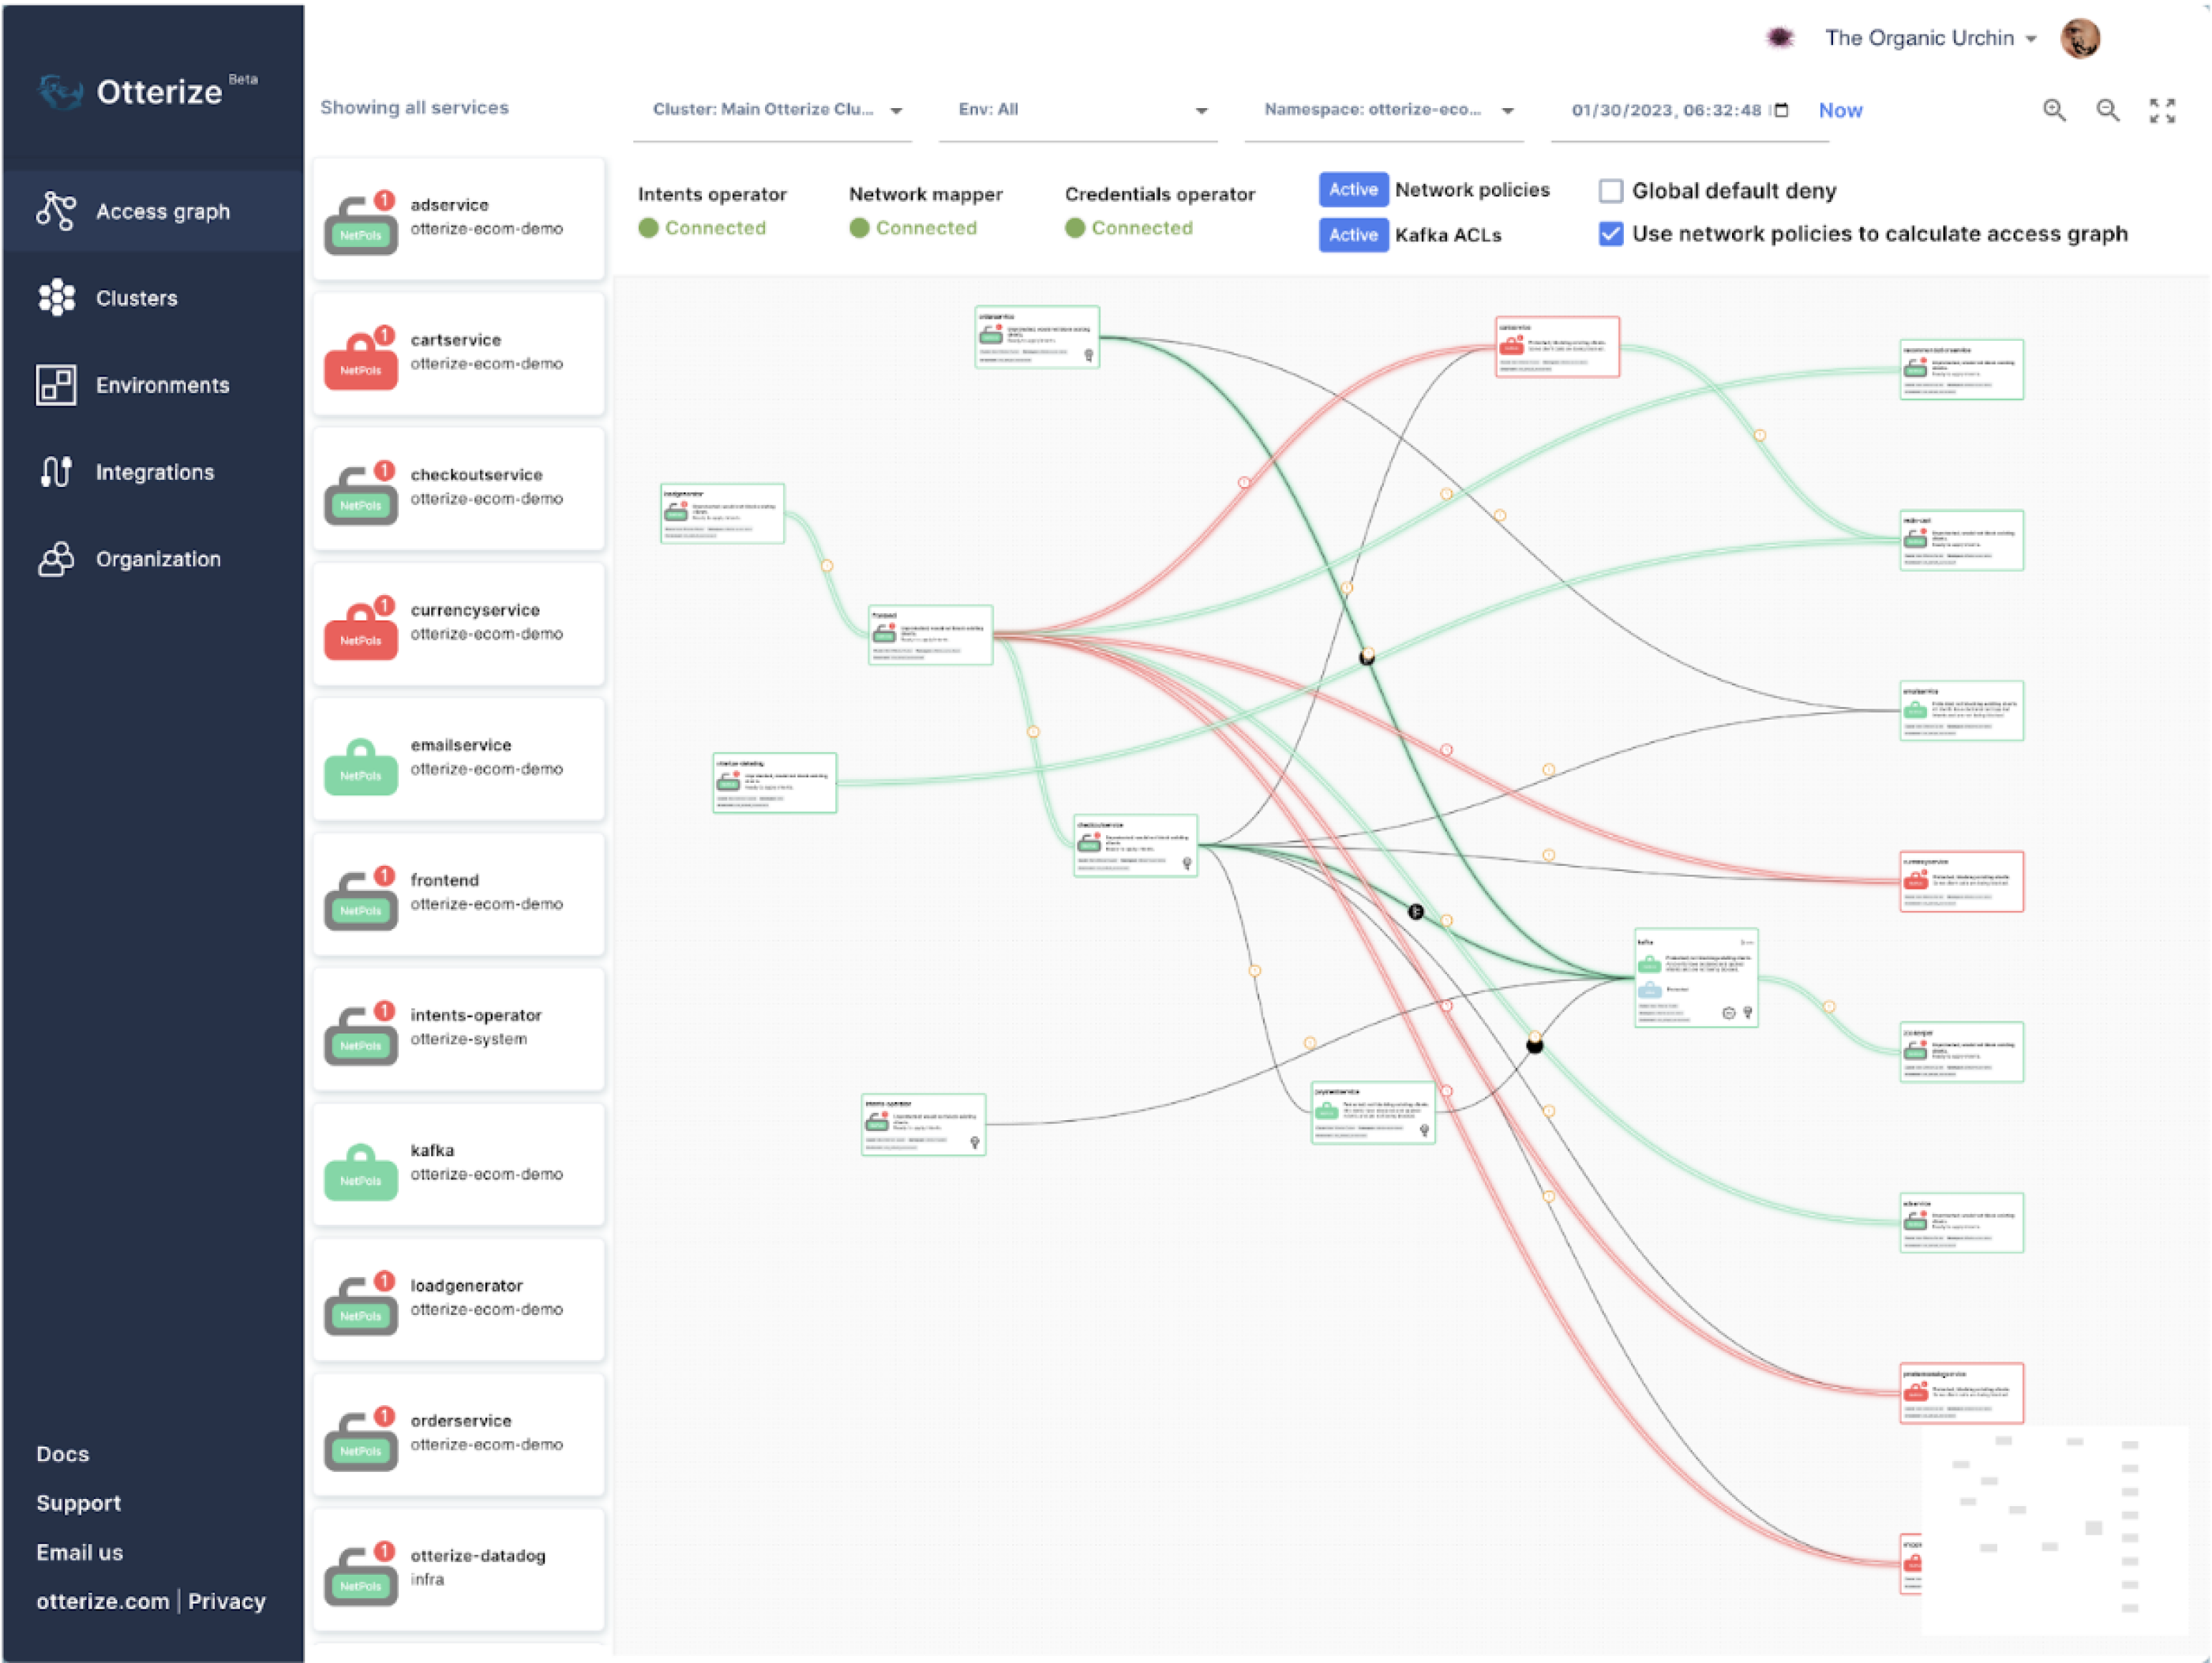Open the date picker calendar icon
This screenshot has width=2212, height=1663.
pos(1780,110)
